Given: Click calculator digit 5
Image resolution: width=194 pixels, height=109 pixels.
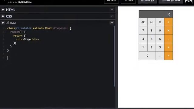Looking at the screenshot, I should (152, 39).
